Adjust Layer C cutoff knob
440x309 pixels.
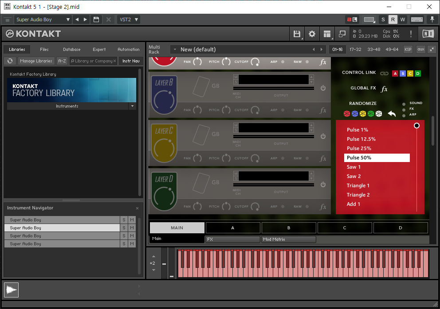tap(255, 158)
